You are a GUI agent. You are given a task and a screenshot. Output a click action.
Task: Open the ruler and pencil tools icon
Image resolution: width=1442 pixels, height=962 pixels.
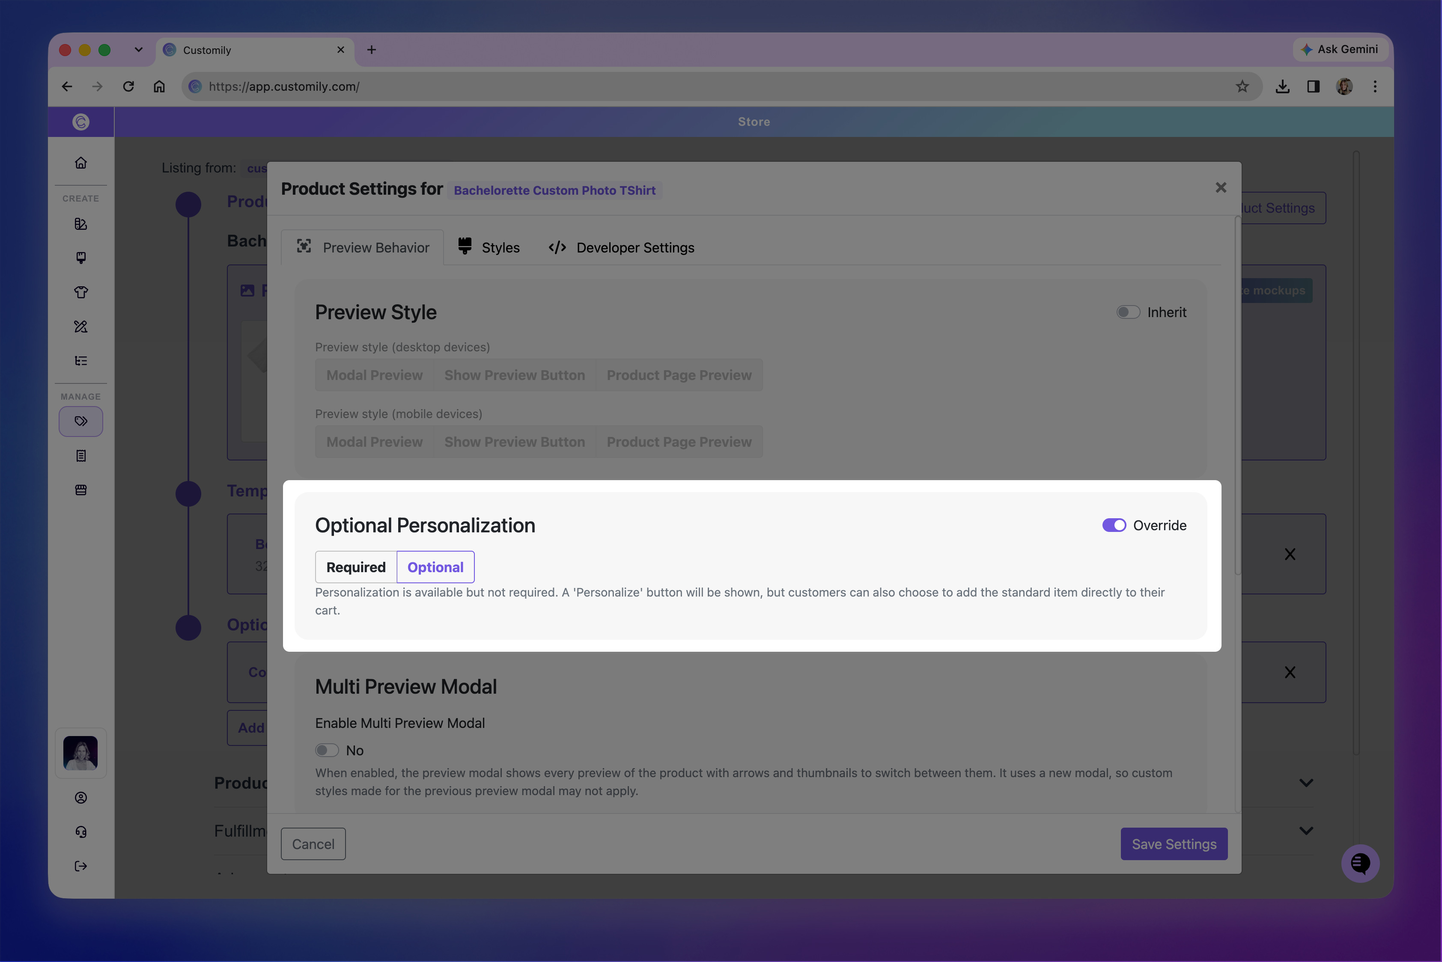tap(80, 327)
